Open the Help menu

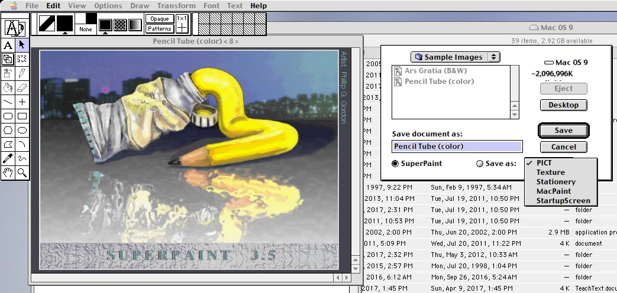click(x=259, y=6)
